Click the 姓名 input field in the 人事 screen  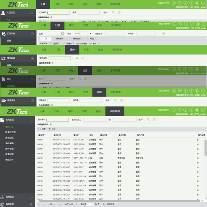coord(88,13)
